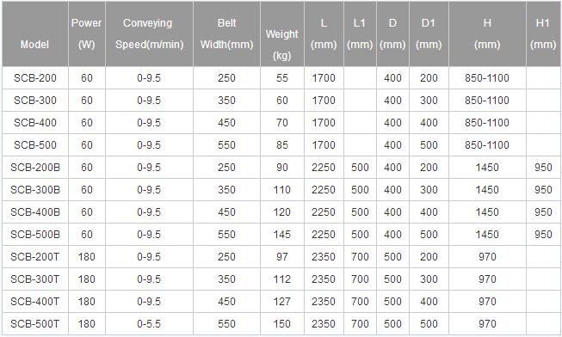This screenshot has height=337, width=562.
Task: Click the Conveying Speed(m/min) header
Action: click(149, 34)
